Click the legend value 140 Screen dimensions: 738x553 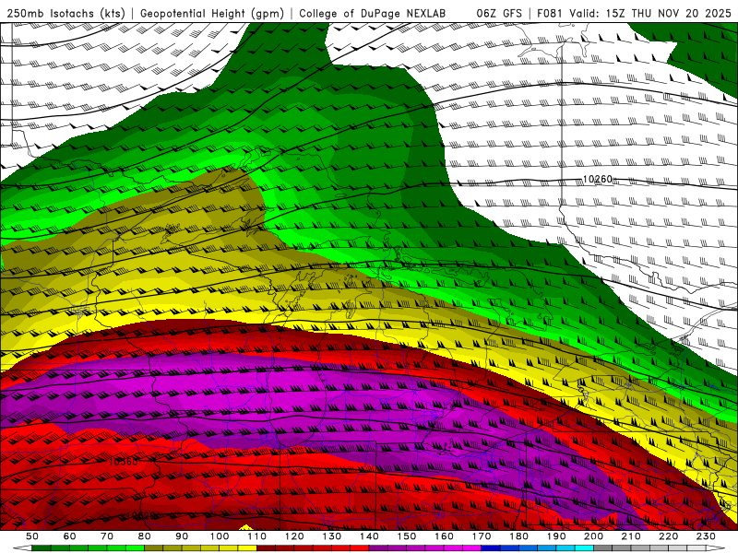point(370,536)
